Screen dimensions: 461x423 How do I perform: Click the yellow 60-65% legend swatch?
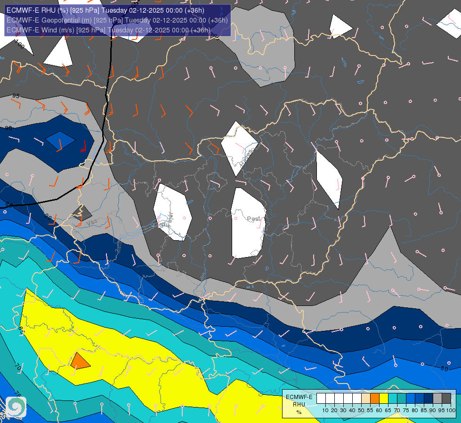[384, 399]
